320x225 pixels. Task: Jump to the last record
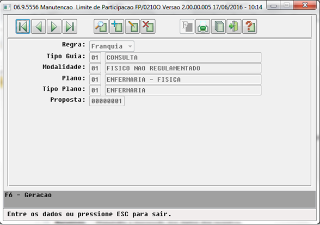[x=70, y=26]
